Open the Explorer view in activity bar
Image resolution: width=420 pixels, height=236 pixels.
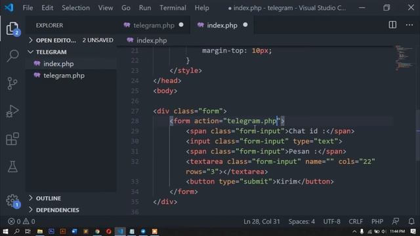pyautogui.click(x=12, y=29)
